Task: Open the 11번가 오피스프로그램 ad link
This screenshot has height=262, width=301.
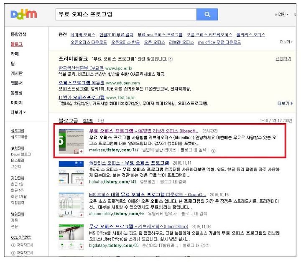Action: tap(82, 97)
